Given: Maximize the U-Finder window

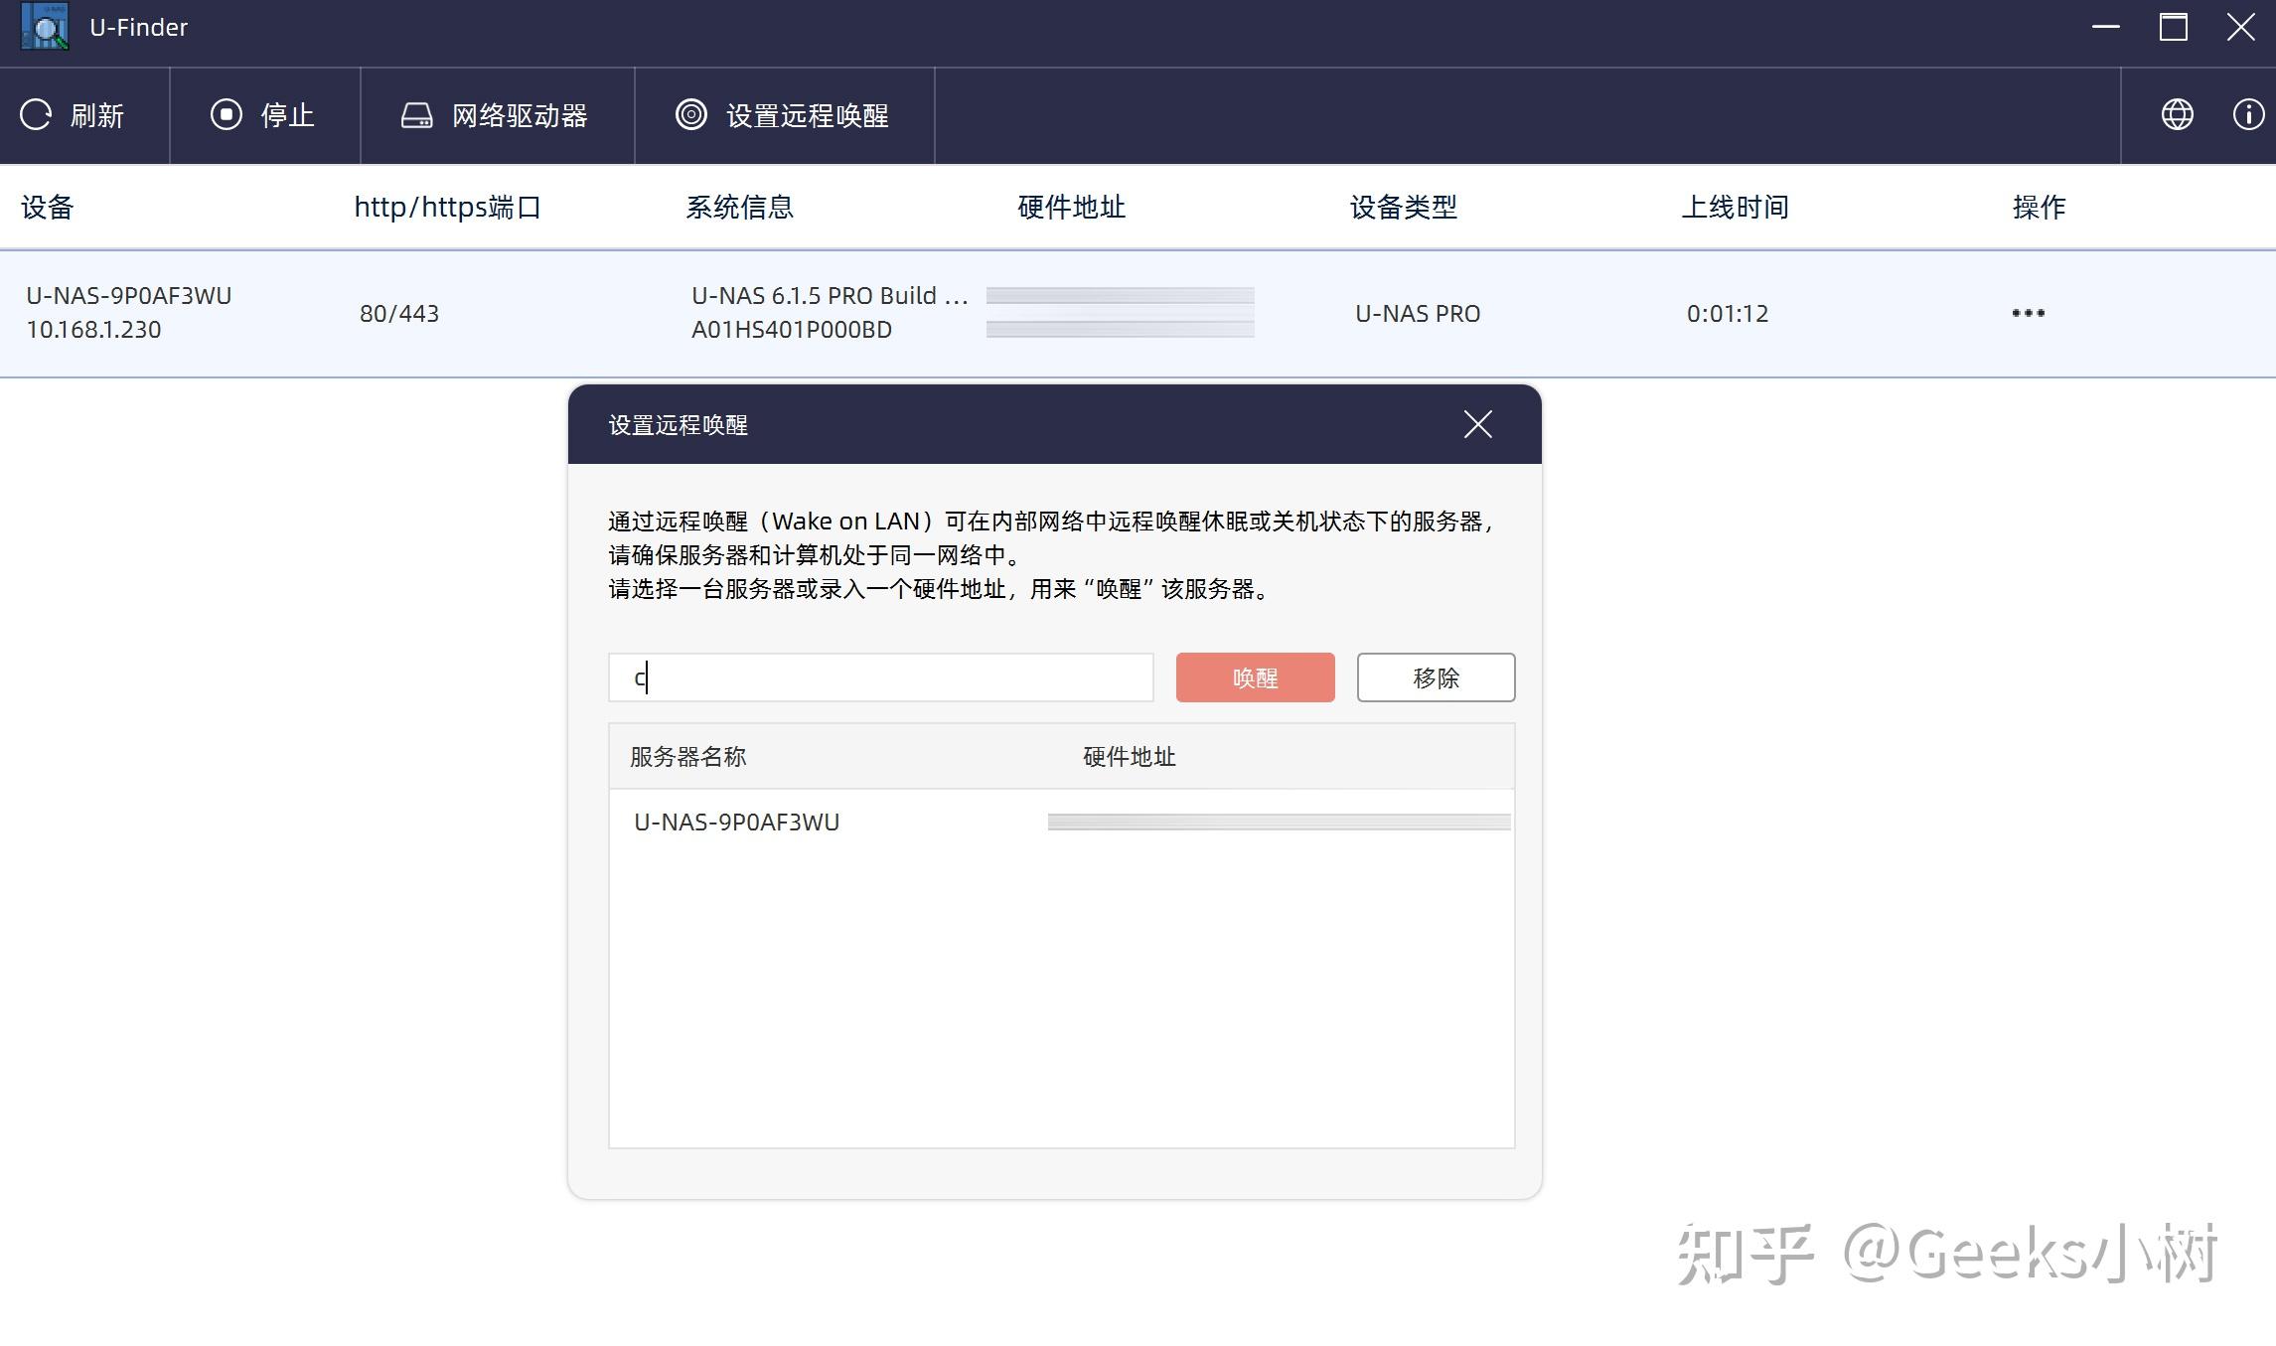Looking at the screenshot, I should point(2173,27).
